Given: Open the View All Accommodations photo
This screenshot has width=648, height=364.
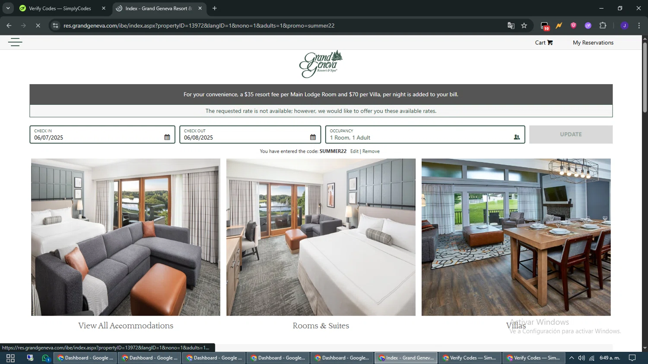Looking at the screenshot, I should point(126,237).
